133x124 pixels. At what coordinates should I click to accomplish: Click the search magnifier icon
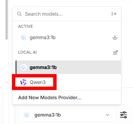pos(19,14)
